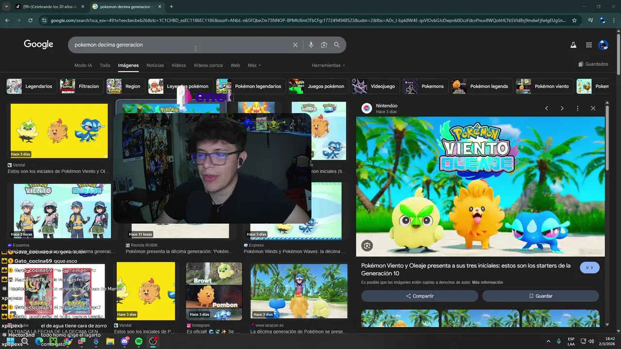Filter by Filtracion chip
This screenshot has width=621, height=349.
tap(82, 86)
